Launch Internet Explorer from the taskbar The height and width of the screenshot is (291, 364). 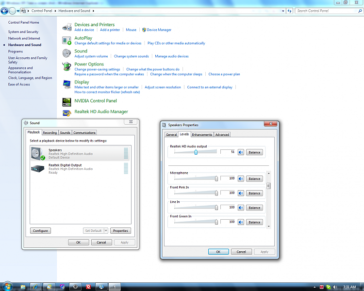coord(36,287)
